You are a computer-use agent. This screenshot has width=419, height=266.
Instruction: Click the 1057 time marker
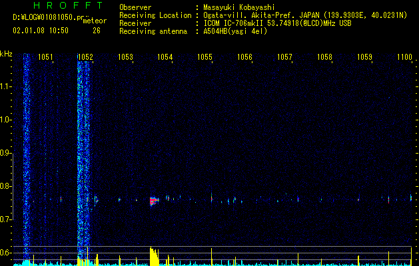[285, 57]
